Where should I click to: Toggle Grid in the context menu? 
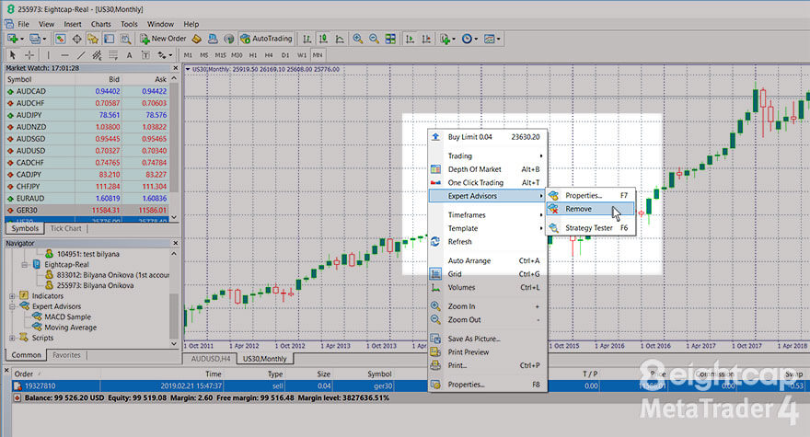tap(487, 274)
